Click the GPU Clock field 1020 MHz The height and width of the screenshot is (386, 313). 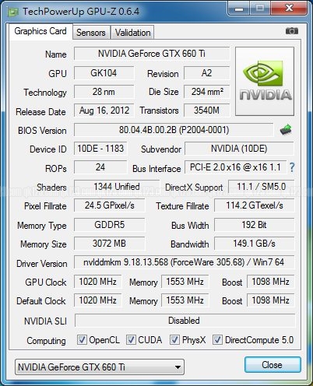[97, 282]
